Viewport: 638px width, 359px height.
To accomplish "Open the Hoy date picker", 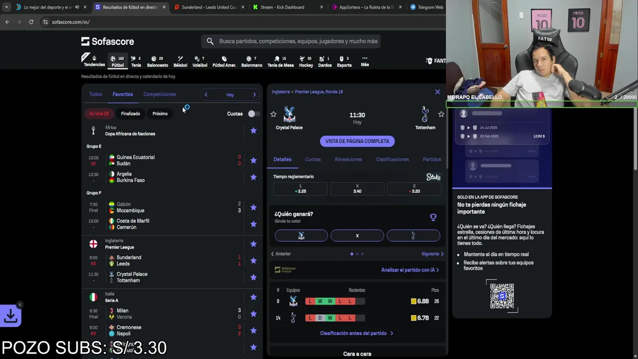I will click(230, 95).
